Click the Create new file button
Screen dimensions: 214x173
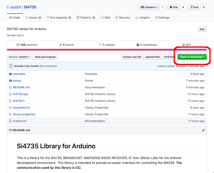[x=132, y=57]
